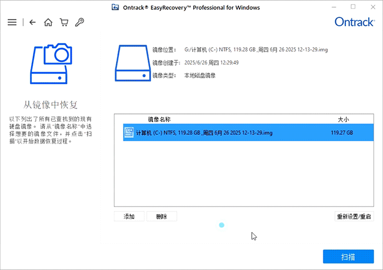This screenshot has height=270, width=383.
Task: Click the 大小 column header
Action: 343,119
